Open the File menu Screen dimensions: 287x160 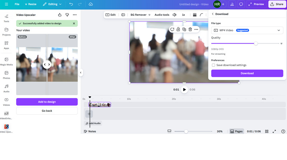tap(17, 4)
